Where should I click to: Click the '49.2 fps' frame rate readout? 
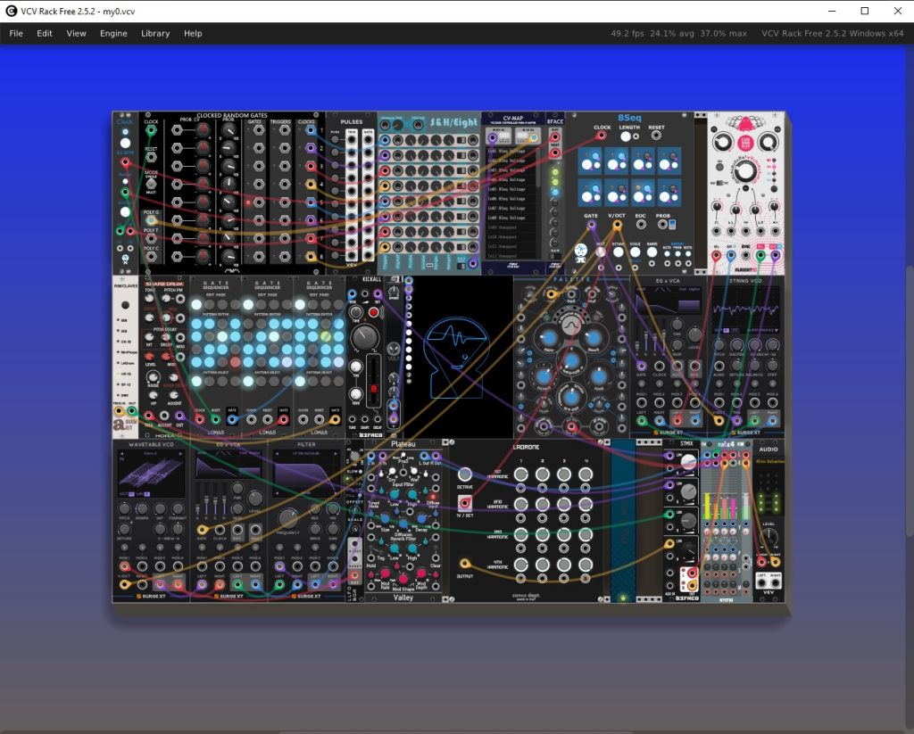point(627,33)
